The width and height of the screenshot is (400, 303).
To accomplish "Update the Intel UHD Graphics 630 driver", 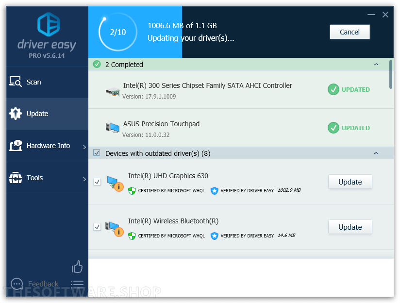I will 350,182.
